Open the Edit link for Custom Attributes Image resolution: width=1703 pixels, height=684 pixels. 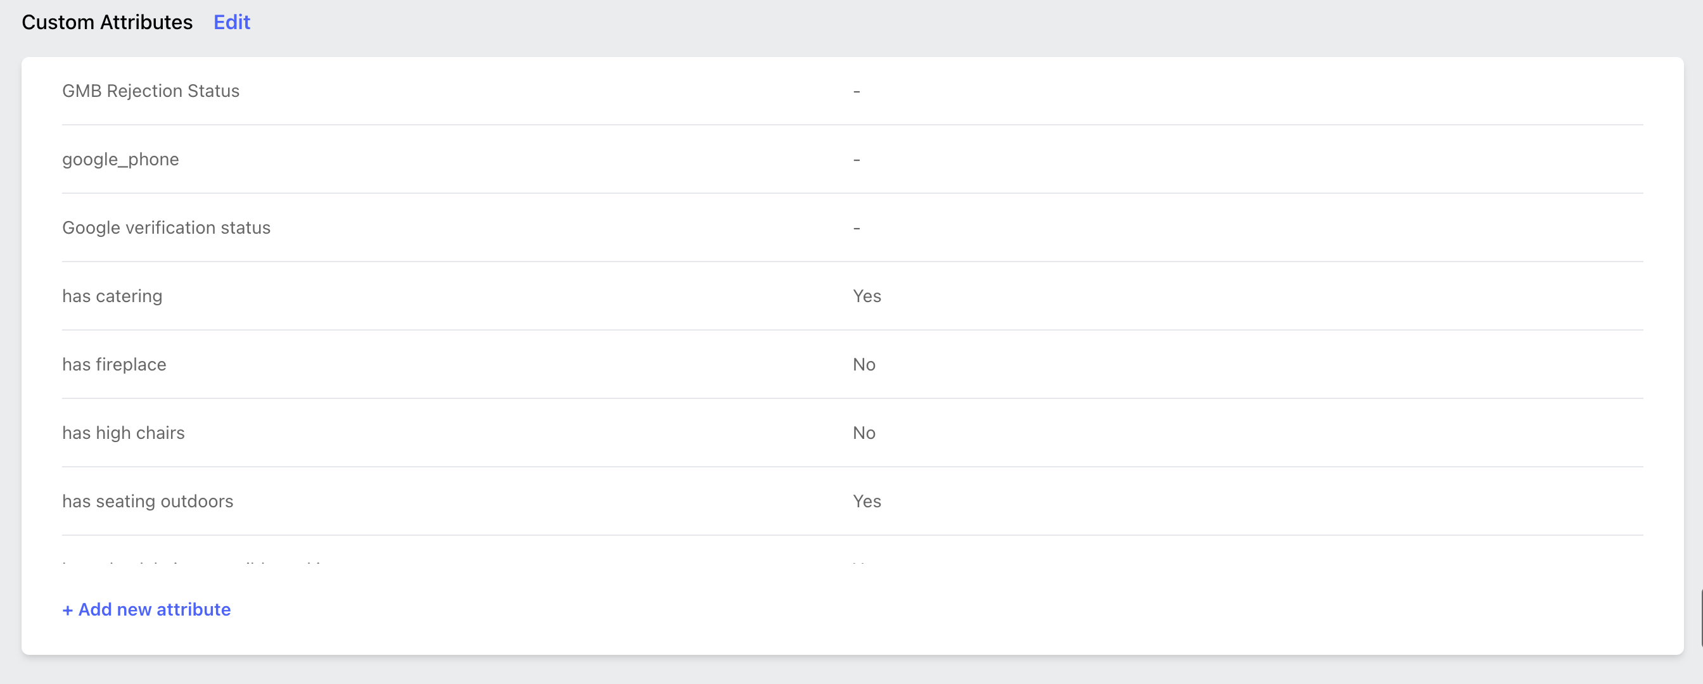coord(231,22)
